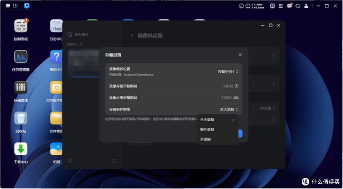Click 录像存储天数限制 input field

[227, 86]
